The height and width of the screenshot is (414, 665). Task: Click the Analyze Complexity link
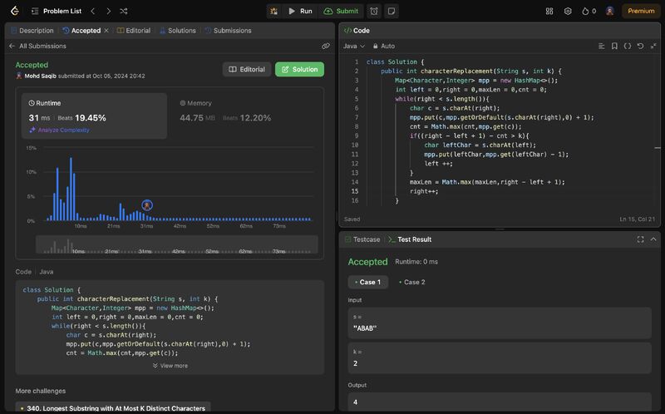62,130
